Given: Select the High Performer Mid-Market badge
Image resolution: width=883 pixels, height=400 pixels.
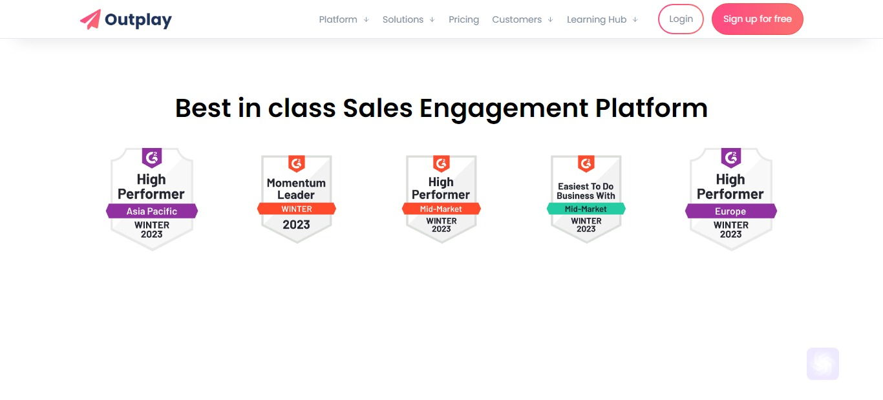Looking at the screenshot, I should [441, 199].
